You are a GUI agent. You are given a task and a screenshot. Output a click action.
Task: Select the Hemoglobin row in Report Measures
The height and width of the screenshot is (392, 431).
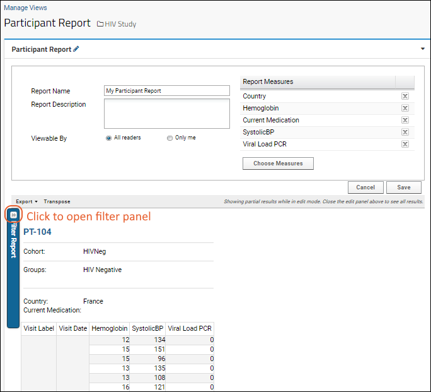[327, 108]
